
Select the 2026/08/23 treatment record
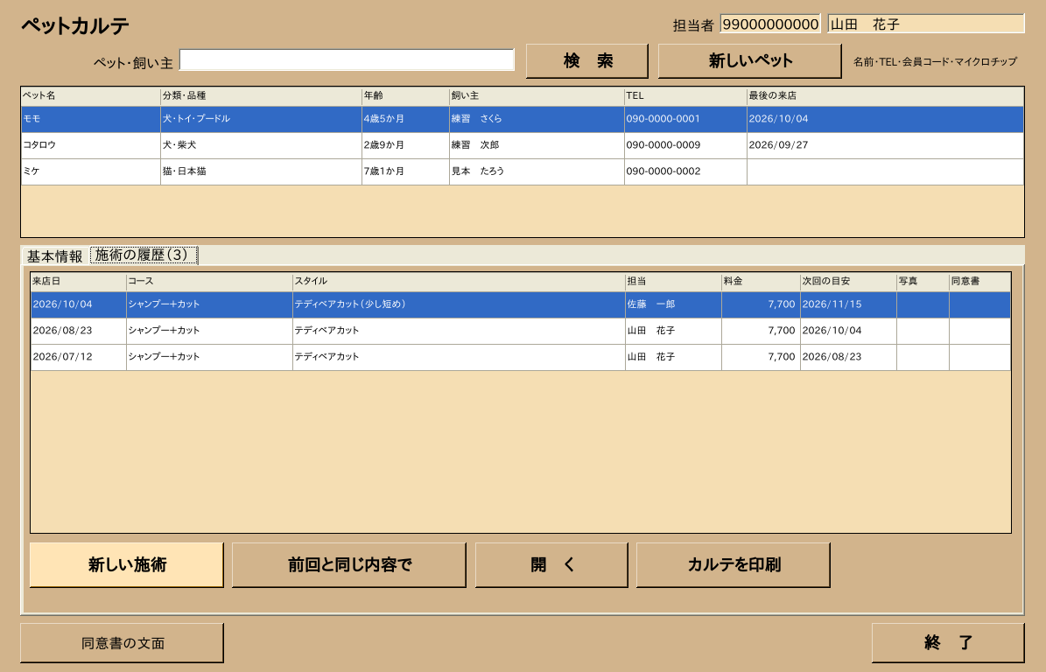520,331
